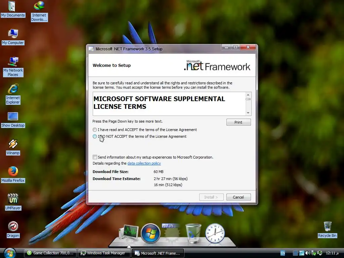Click the taskbar clock showing 12:11
The height and width of the screenshot is (258, 344).
(x=332, y=253)
